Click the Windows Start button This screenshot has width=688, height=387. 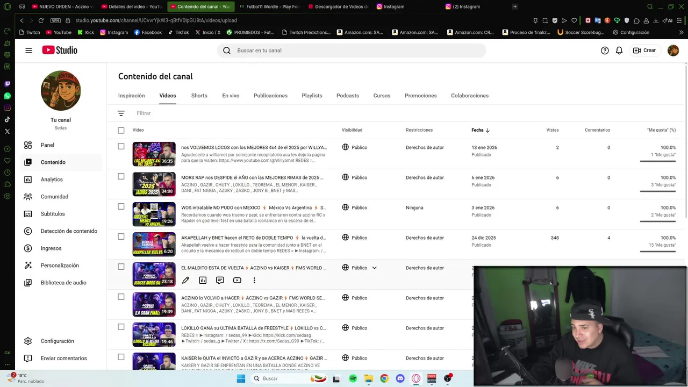241,378
